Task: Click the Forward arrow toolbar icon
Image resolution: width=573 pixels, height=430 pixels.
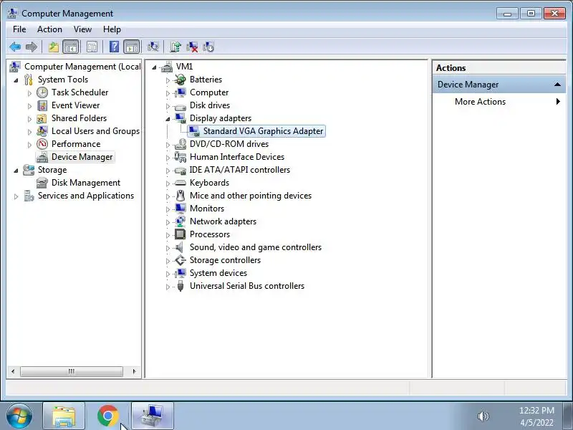Action: click(x=32, y=47)
